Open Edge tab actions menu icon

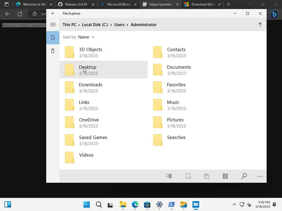click(x=7, y=4)
